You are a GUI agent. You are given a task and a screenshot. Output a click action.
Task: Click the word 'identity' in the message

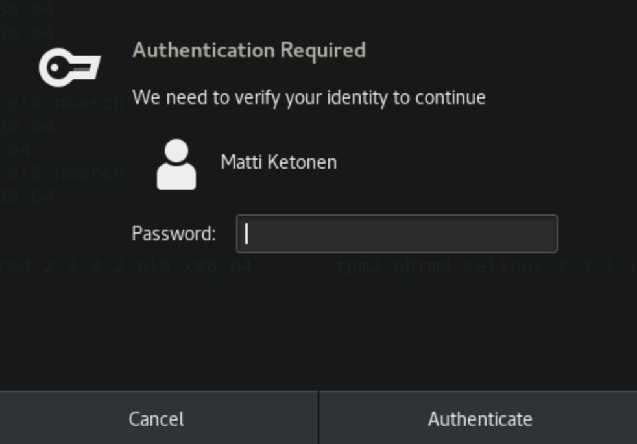tap(358, 97)
